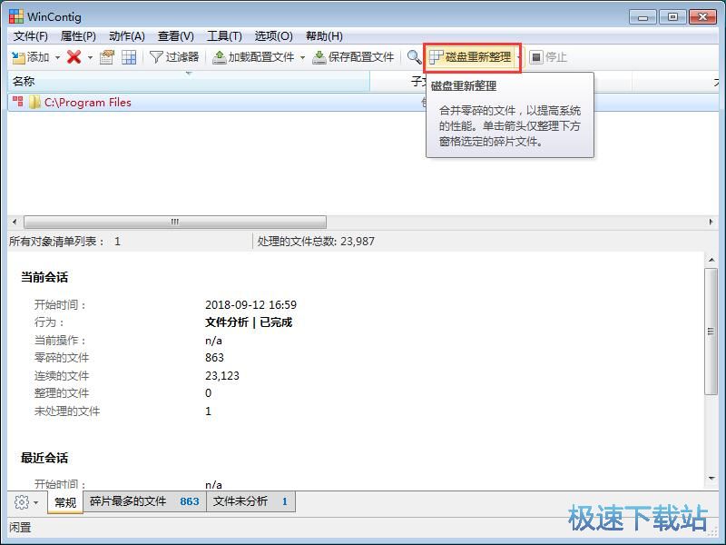The image size is (726, 545).
Task: Click the gear settings icon at bottom left
Action: (21, 502)
